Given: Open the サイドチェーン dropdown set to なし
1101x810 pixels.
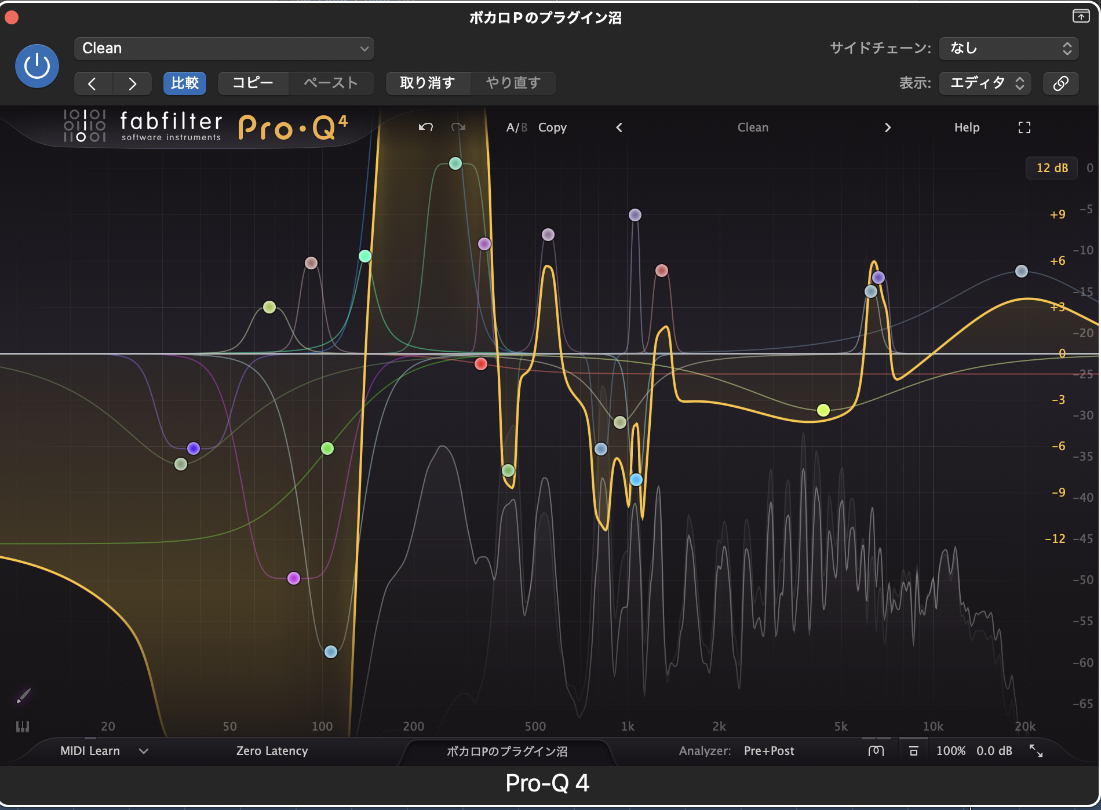Looking at the screenshot, I should coord(1008,49).
